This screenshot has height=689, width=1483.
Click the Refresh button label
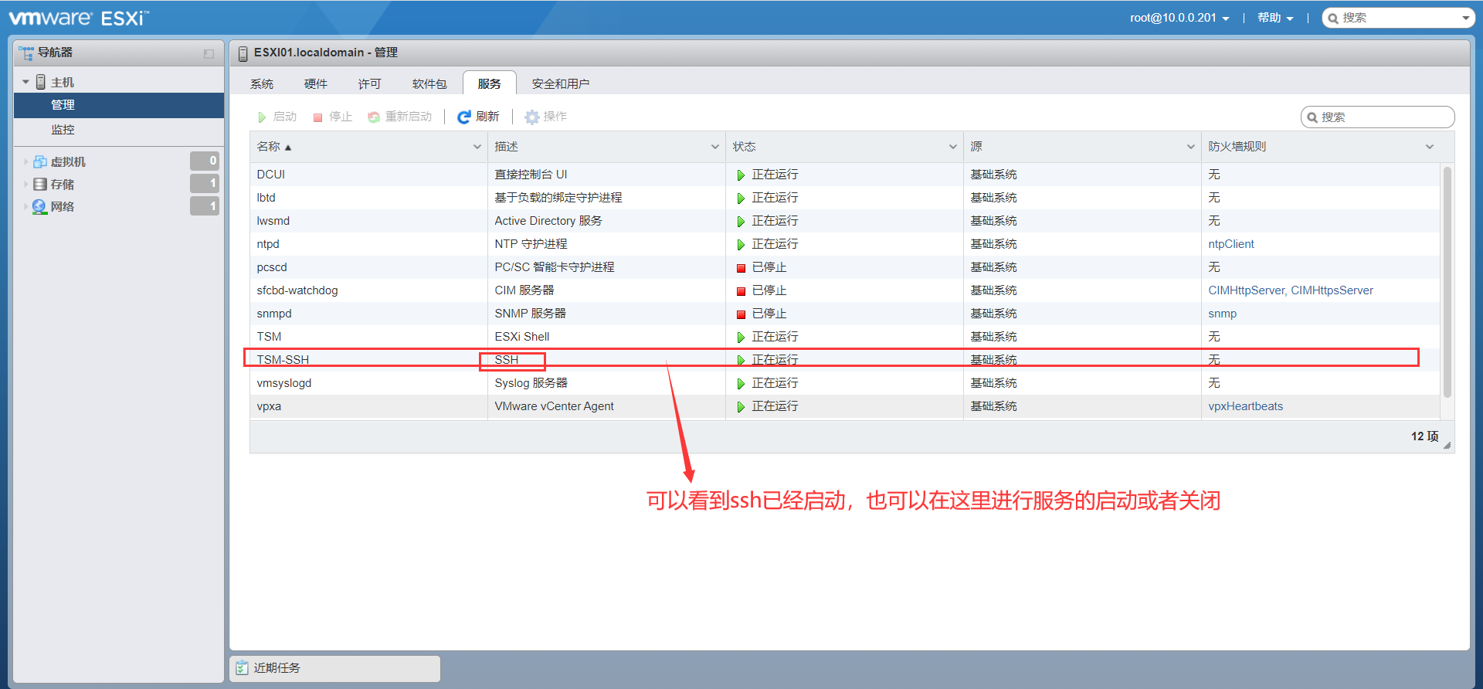point(488,117)
